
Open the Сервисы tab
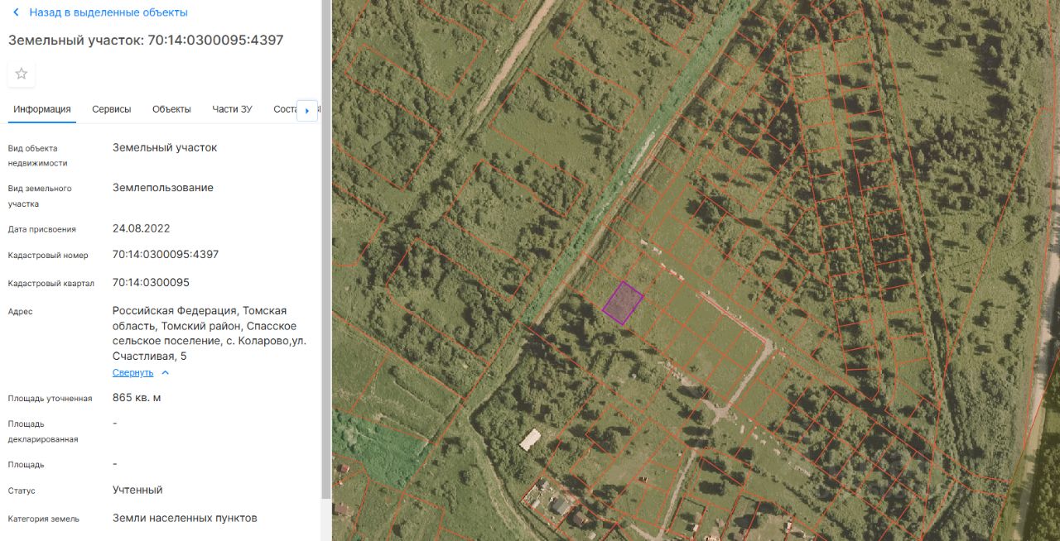pos(112,109)
